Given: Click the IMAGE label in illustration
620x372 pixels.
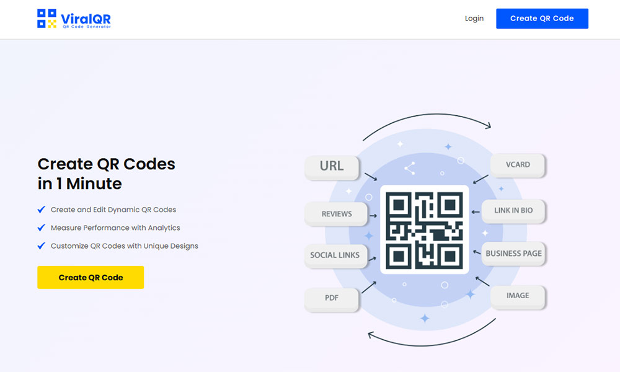Looking at the screenshot, I should (518, 296).
